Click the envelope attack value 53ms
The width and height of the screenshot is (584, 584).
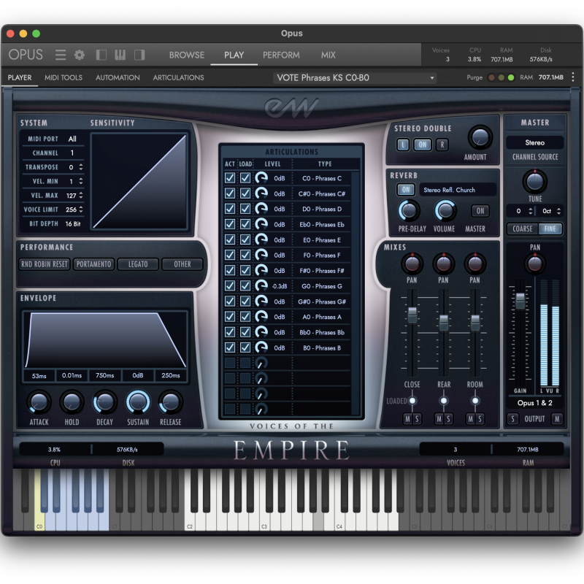click(x=39, y=375)
